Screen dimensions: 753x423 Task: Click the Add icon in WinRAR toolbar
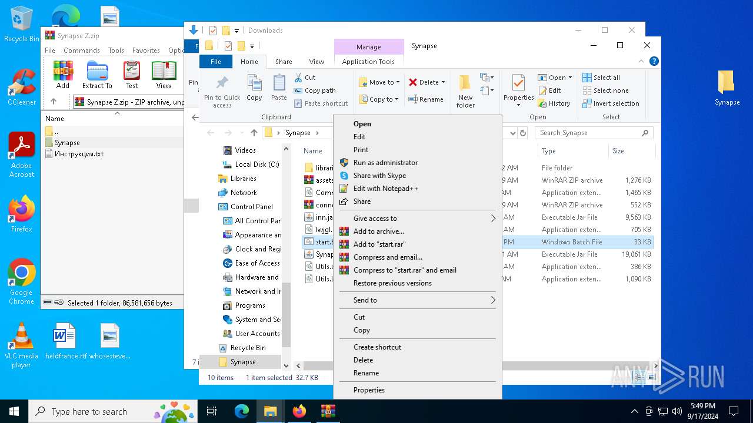(x=63, y=75)
